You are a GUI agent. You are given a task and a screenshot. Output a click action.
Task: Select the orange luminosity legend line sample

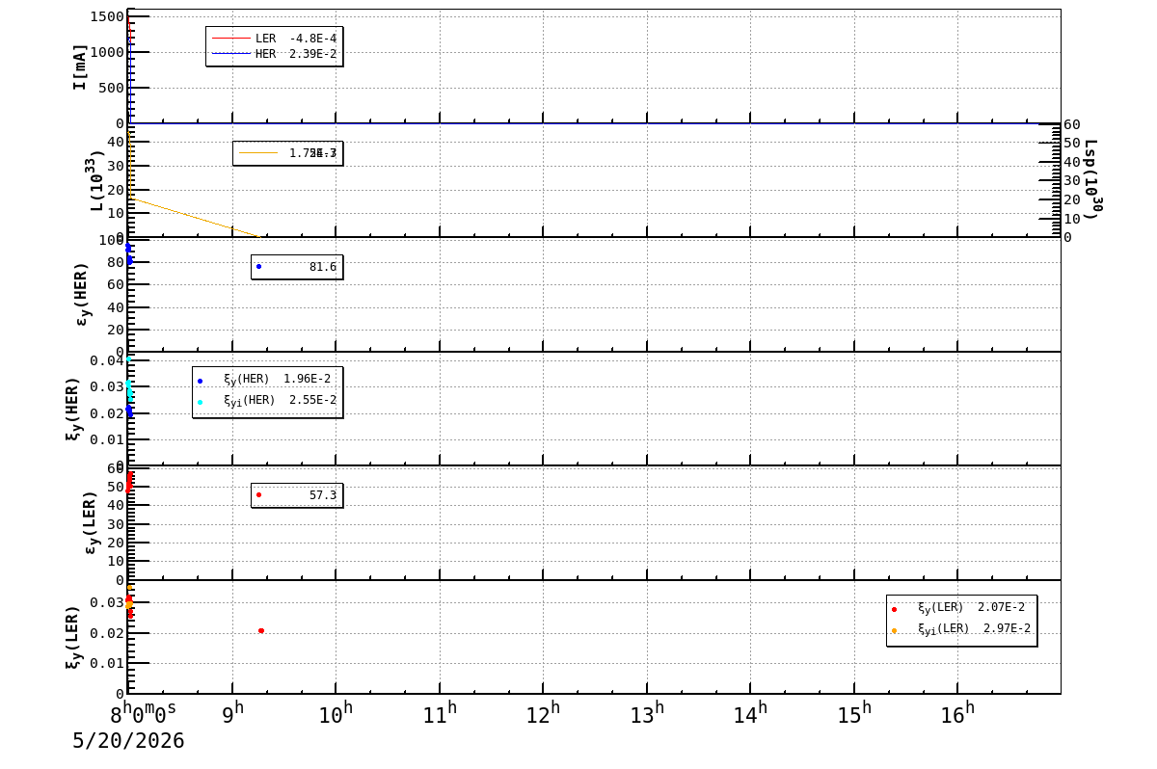click(x=258, y=153)
